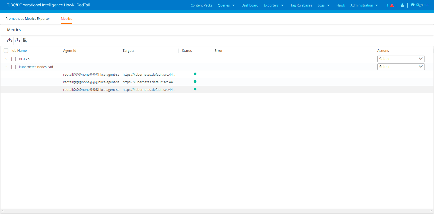This screenshot has height=214, width=434.
Task: Click the add new job file icon
Action: pos(25,40)
